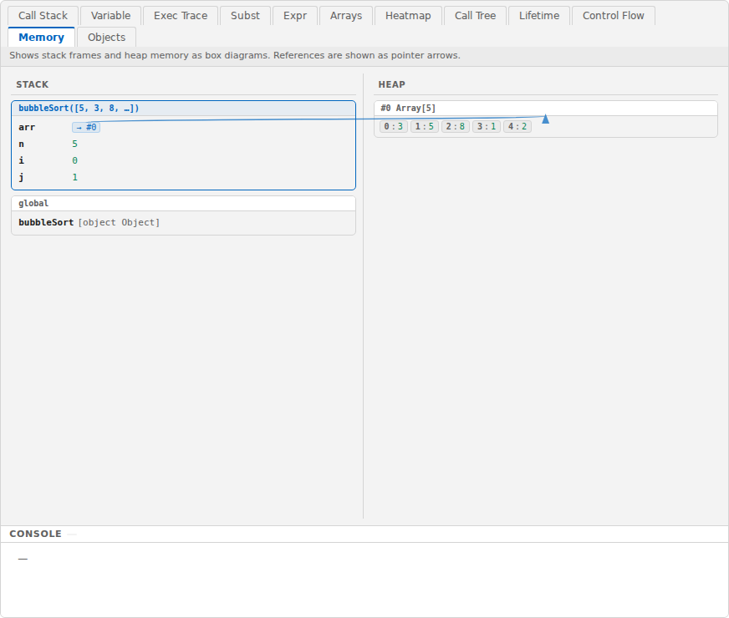Click heap array cell 1:5
The width and height of the screenshot is (729, 618).
point(425,126)
